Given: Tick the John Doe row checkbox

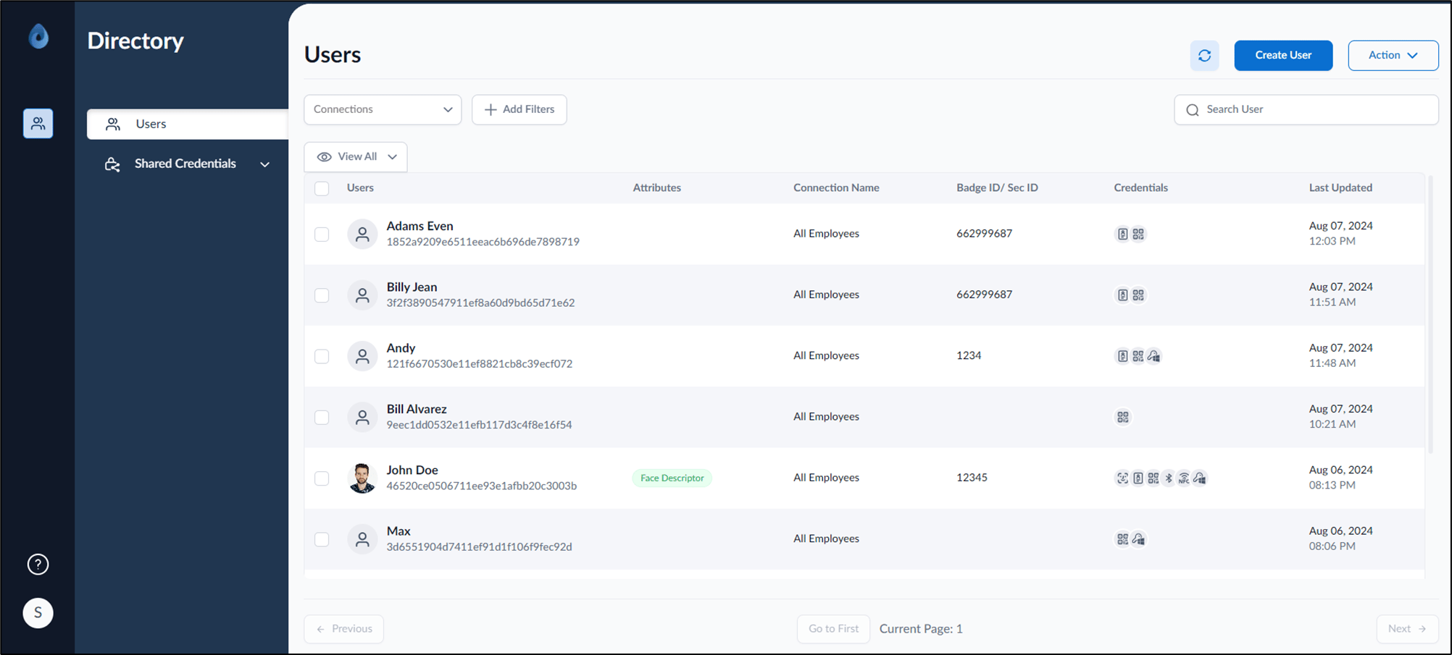Looking at the screenshot, I should pyautogui.click(x=322, y=478).
